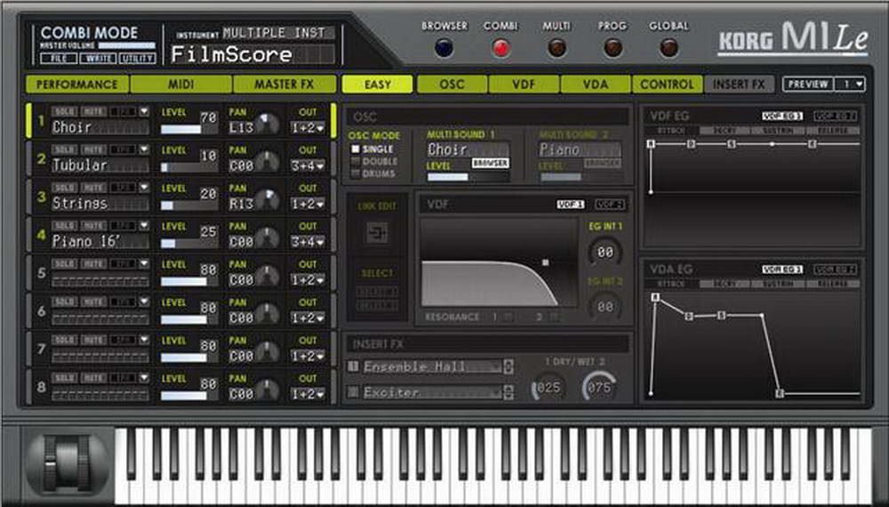Mute the Piano 16' timbre
Screen dimensions: 889x507
[x=93, y=225]
